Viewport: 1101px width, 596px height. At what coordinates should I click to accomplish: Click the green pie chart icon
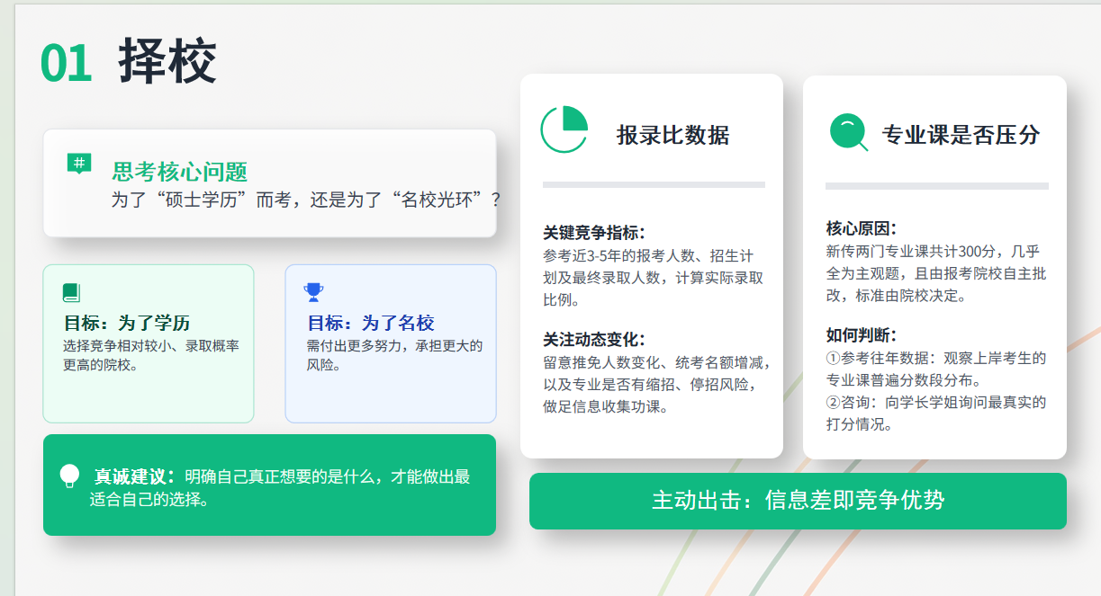[564, 129]
